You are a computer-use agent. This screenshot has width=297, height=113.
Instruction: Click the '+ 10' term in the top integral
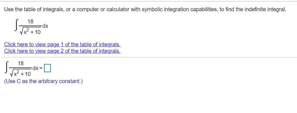[36, 32]
